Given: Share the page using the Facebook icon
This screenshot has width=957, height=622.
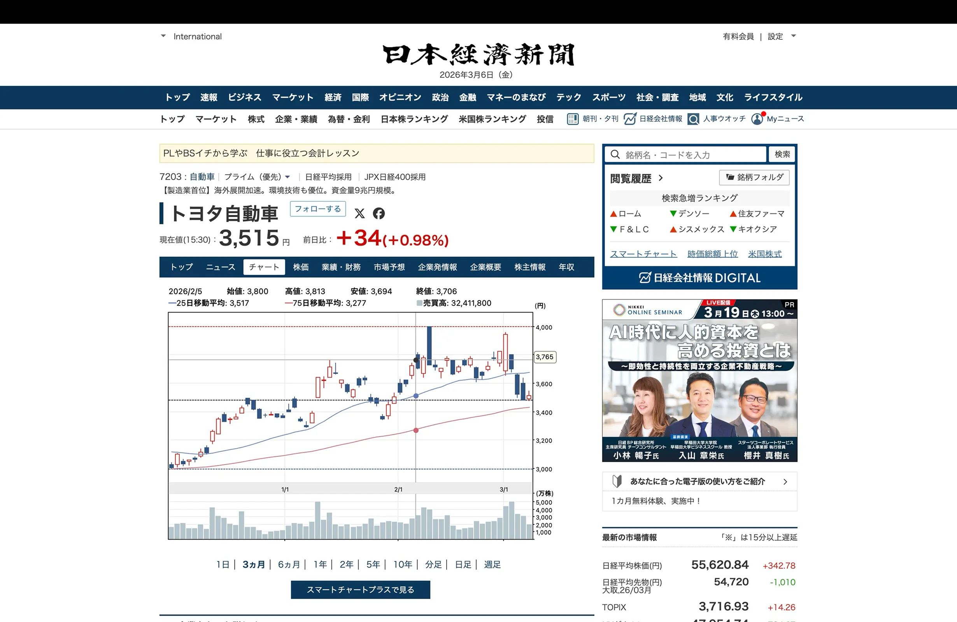Looking at the screenshot, I should point(380,214).
